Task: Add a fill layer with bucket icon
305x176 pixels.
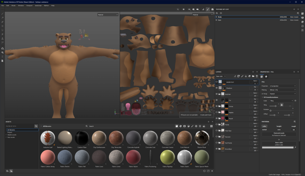Action: point(246,76)
